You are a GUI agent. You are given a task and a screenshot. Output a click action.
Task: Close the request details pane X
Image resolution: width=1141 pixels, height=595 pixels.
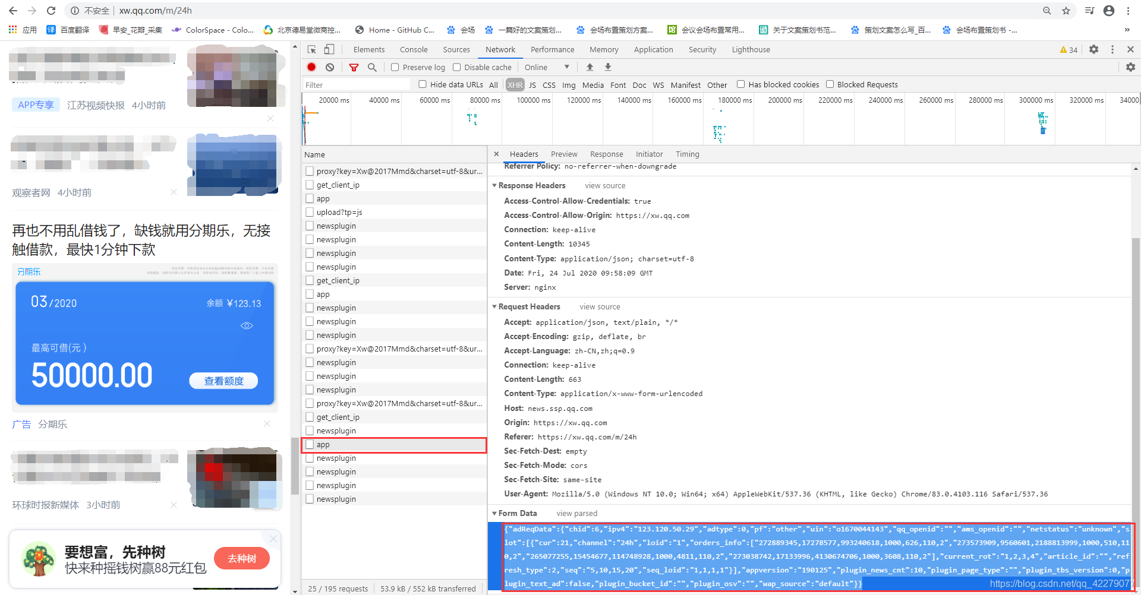tap(496, 154)
